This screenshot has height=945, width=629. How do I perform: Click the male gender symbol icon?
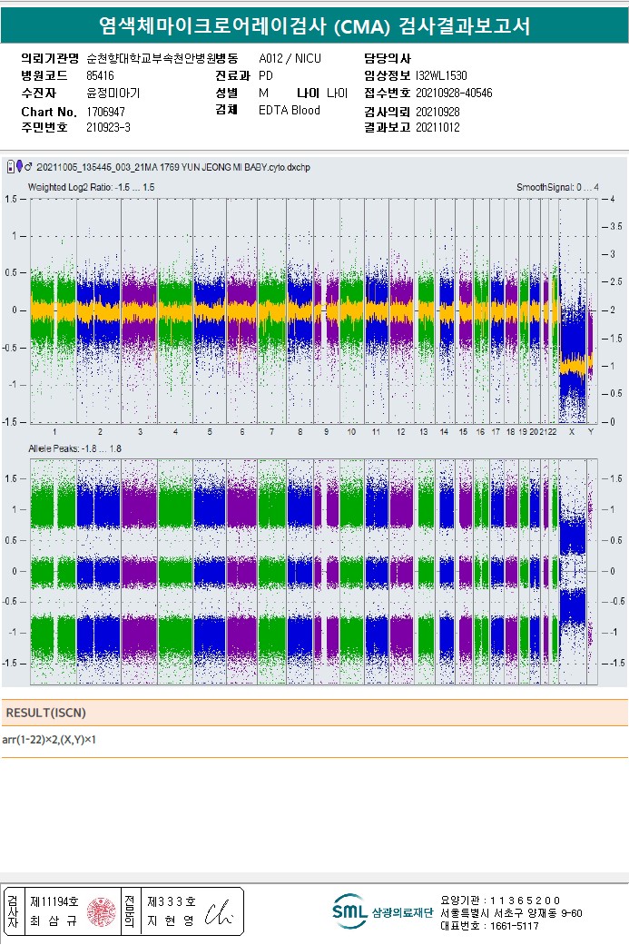click(29, 167)
